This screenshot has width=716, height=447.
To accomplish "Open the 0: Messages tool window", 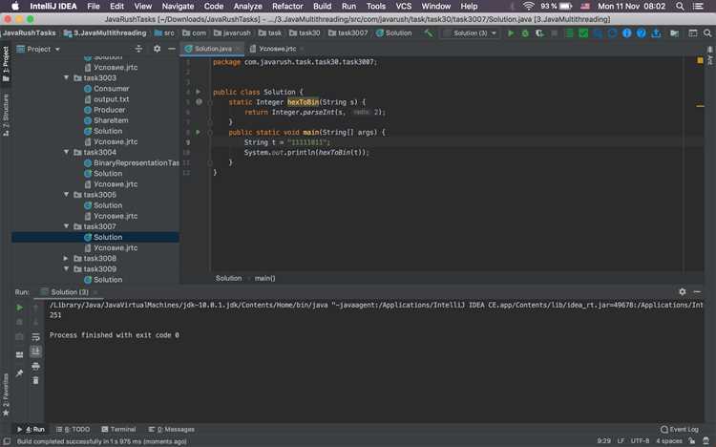I will coord(171,429).
